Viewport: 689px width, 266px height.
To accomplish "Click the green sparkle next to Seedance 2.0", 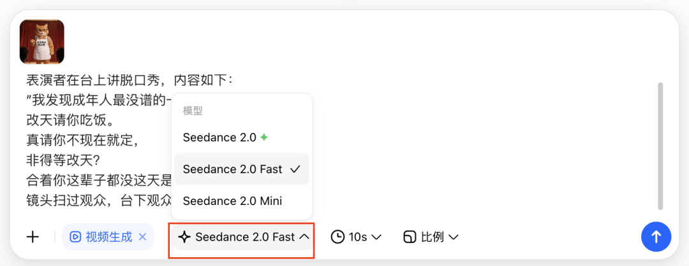I will click(x=263, y=137).
